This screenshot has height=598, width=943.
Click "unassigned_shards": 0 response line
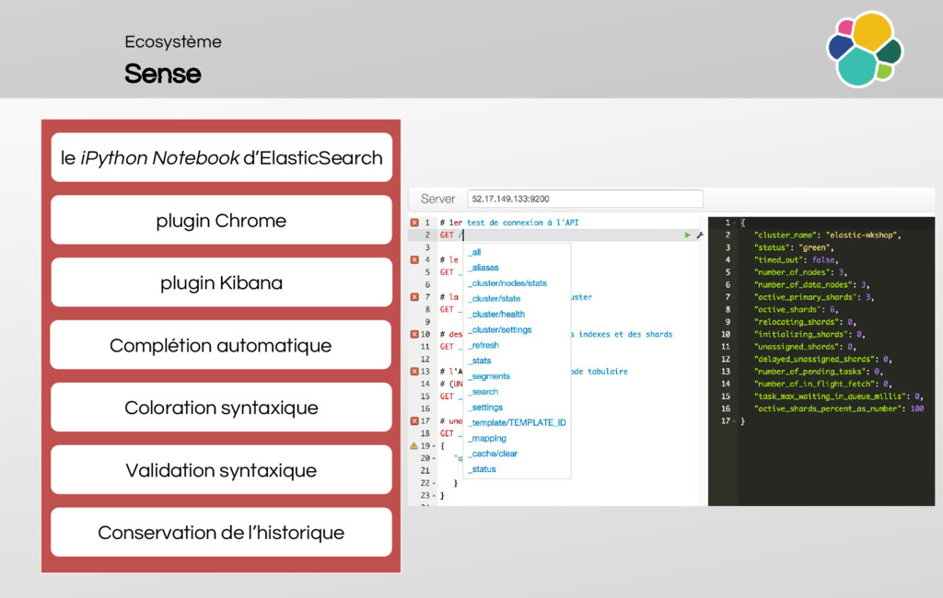coord(805,347)
